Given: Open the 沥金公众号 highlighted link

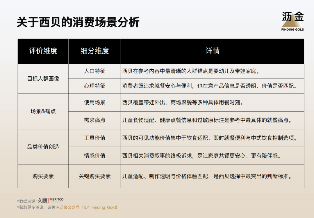Looking at the screenshot, I should click(69, 207).
